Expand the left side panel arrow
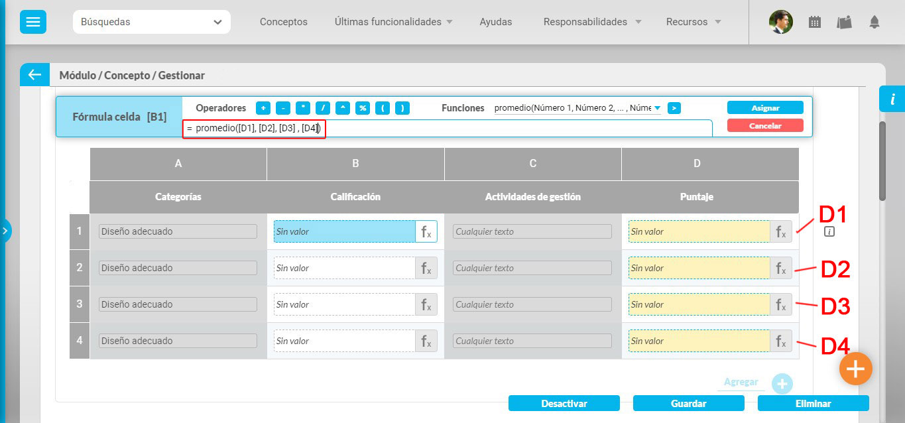Screen dimensions: 905x423 [x=5, y=231]
